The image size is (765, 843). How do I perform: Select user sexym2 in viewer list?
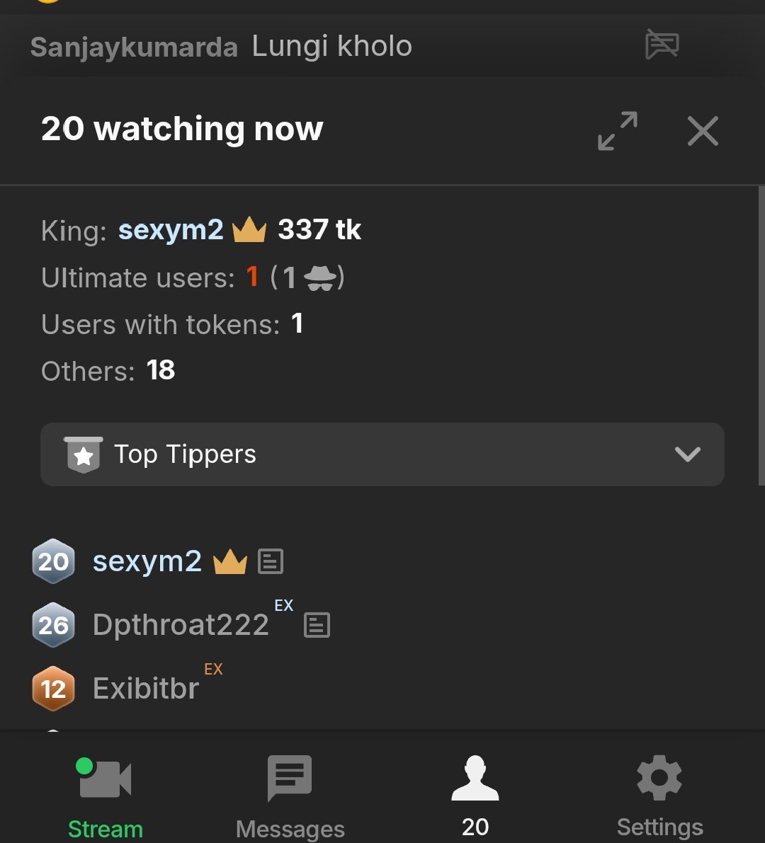click(147, 562)
